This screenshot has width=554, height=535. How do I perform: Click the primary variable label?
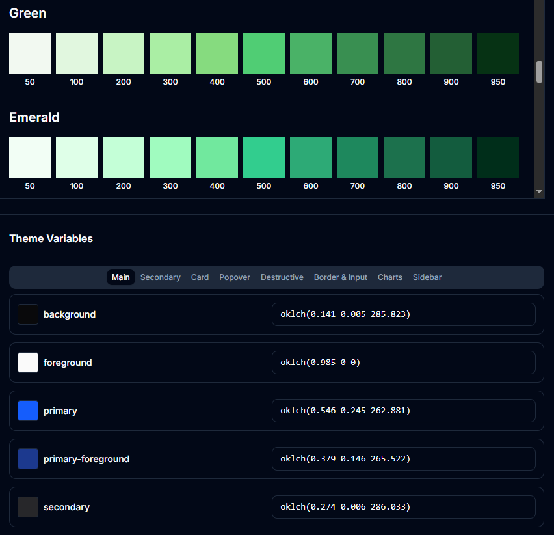click(60, 411)
